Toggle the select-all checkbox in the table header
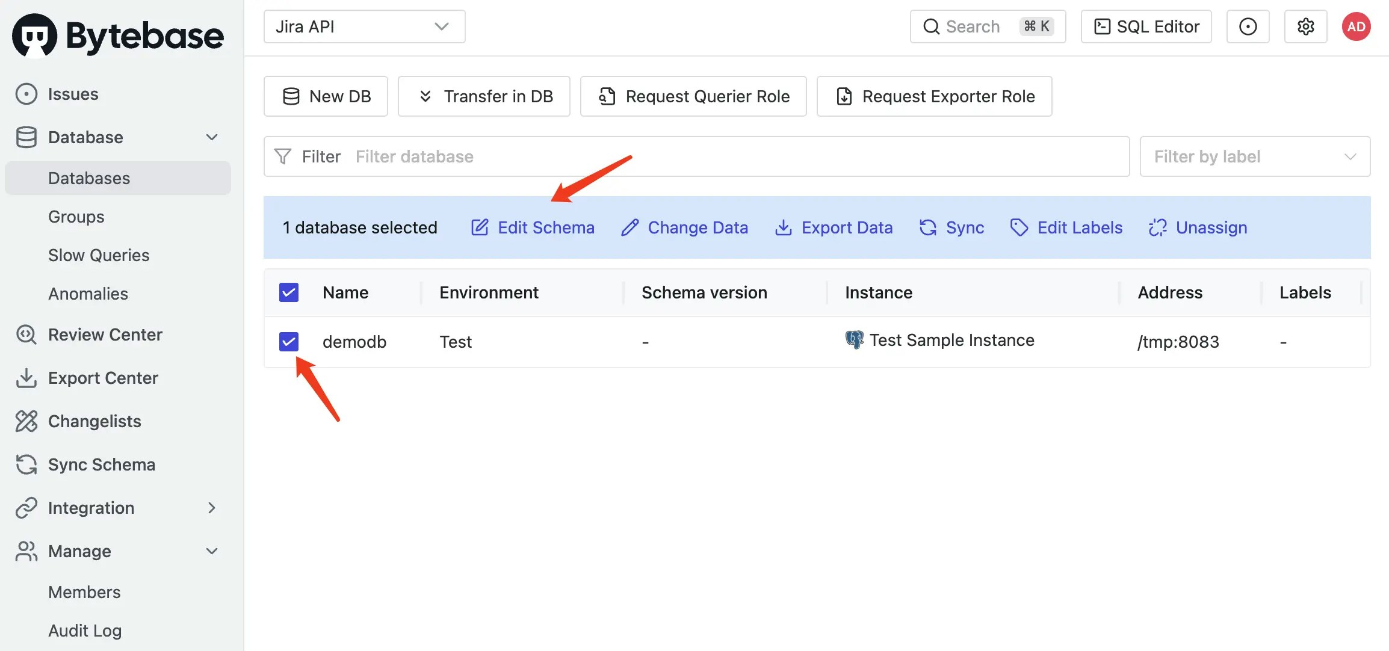The image size is (1389, 651). [289, 292]
